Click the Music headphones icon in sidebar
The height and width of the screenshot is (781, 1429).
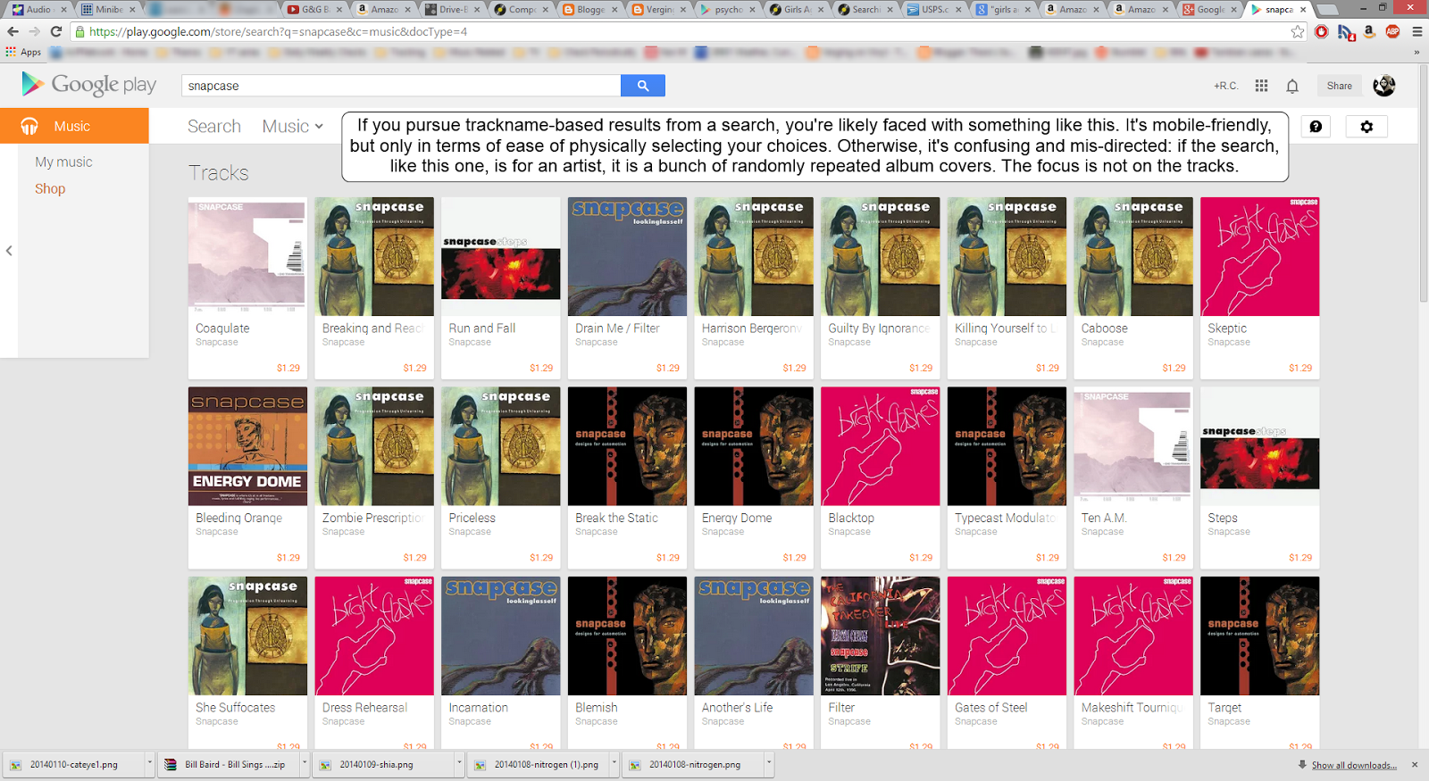click(x=29, y=127)
